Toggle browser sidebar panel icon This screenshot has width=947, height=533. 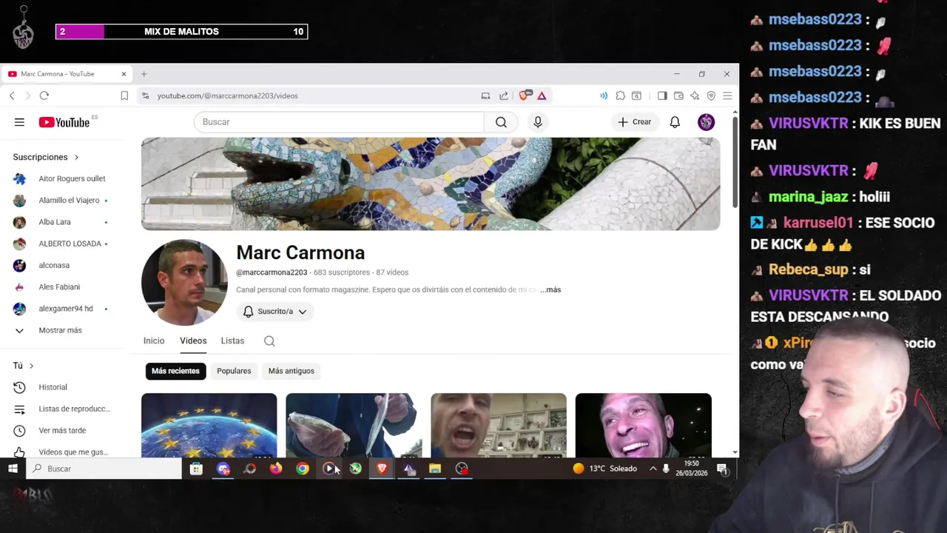click(x=662, y=95)
